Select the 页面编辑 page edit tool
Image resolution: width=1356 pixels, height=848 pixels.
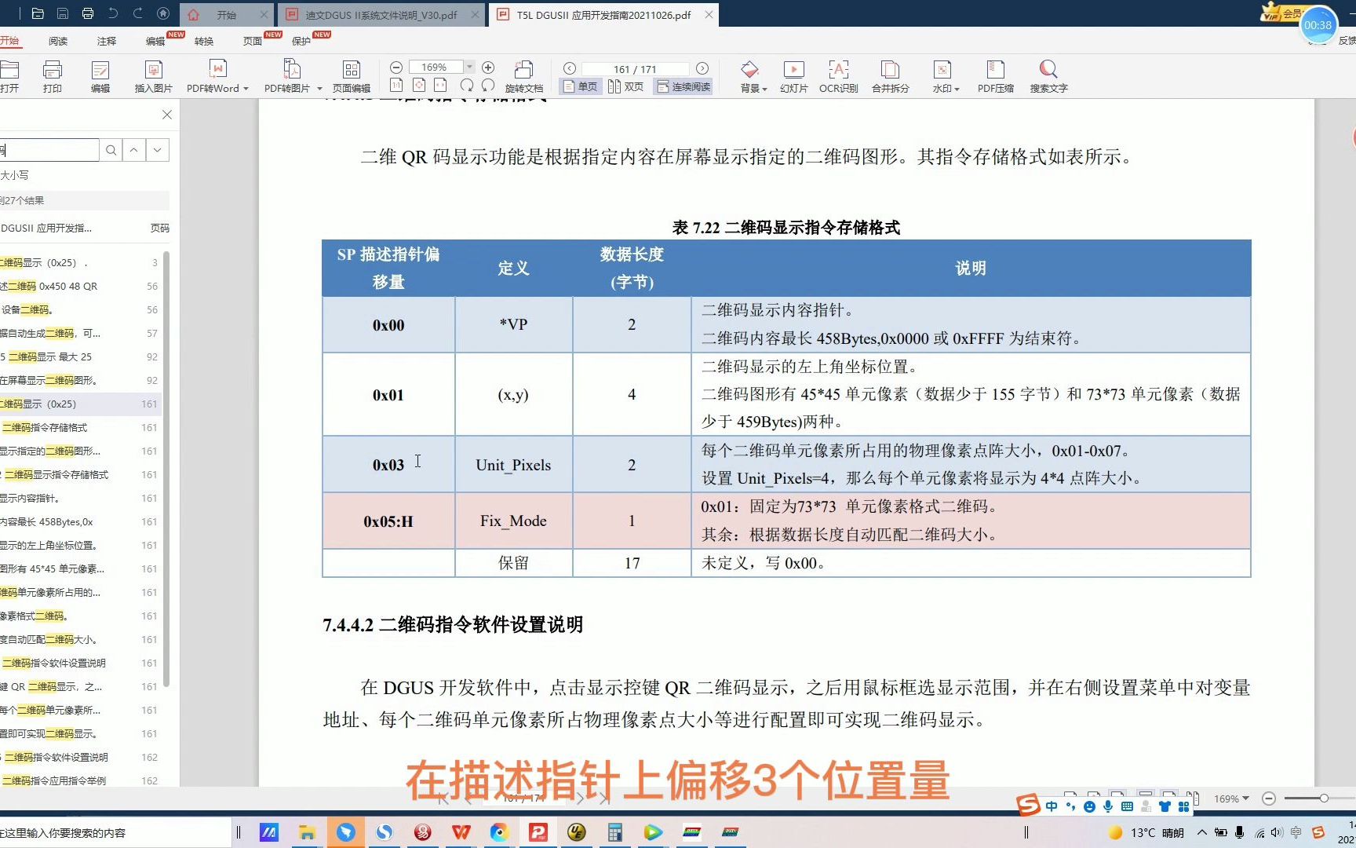[351, 76]
